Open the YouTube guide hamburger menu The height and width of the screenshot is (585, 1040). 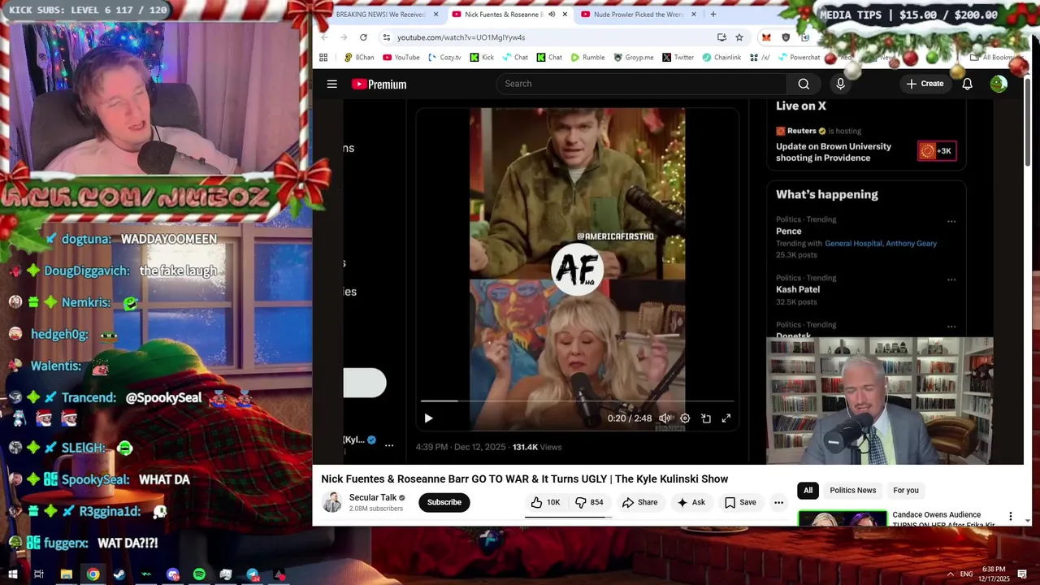pos(331,84)
